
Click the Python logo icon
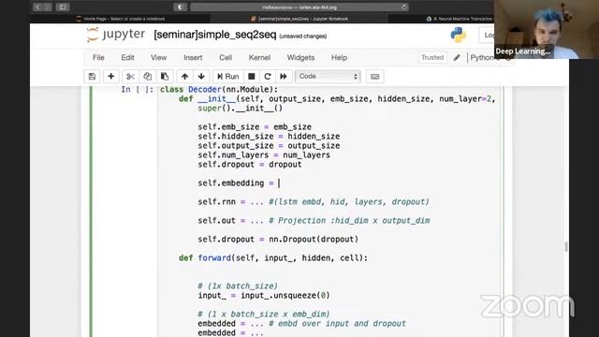(x=458, y=35)
